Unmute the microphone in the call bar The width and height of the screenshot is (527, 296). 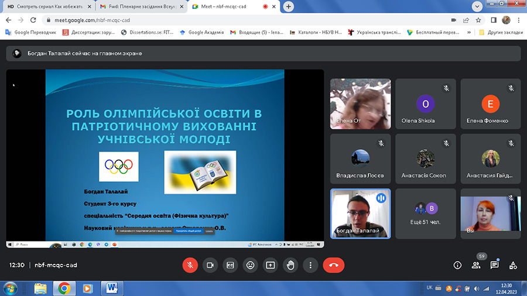pyautogui.click(x=190, y=265)
